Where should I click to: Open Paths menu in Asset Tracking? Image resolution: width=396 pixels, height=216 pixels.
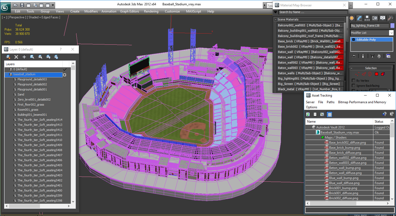coord(330,102)
